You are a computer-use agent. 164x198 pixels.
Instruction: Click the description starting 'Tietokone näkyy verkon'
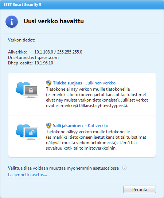pyautogui.click(x=96, y=140)
